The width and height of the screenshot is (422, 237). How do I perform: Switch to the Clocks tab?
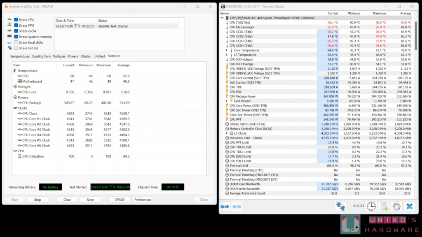pyautogui.click(x=86, y=56)
